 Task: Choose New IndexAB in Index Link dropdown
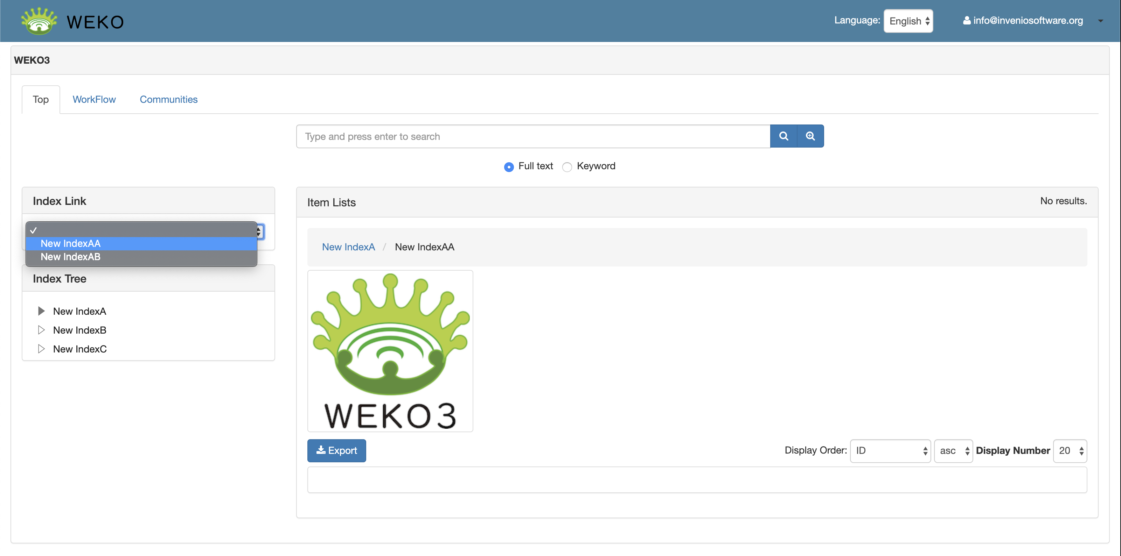[70, 257]
